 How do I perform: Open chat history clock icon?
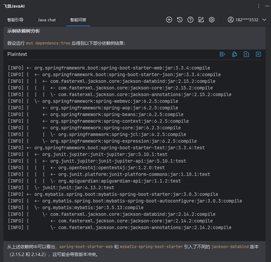180,20
